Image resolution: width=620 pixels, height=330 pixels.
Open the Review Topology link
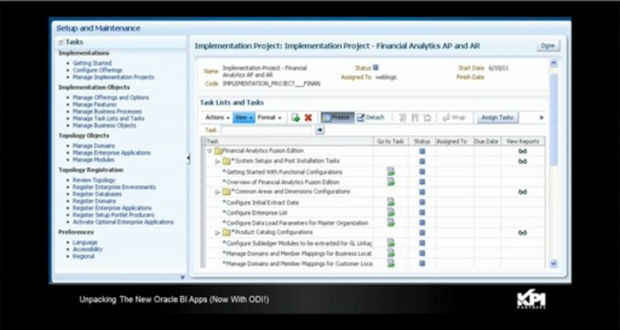coord(94,180)
